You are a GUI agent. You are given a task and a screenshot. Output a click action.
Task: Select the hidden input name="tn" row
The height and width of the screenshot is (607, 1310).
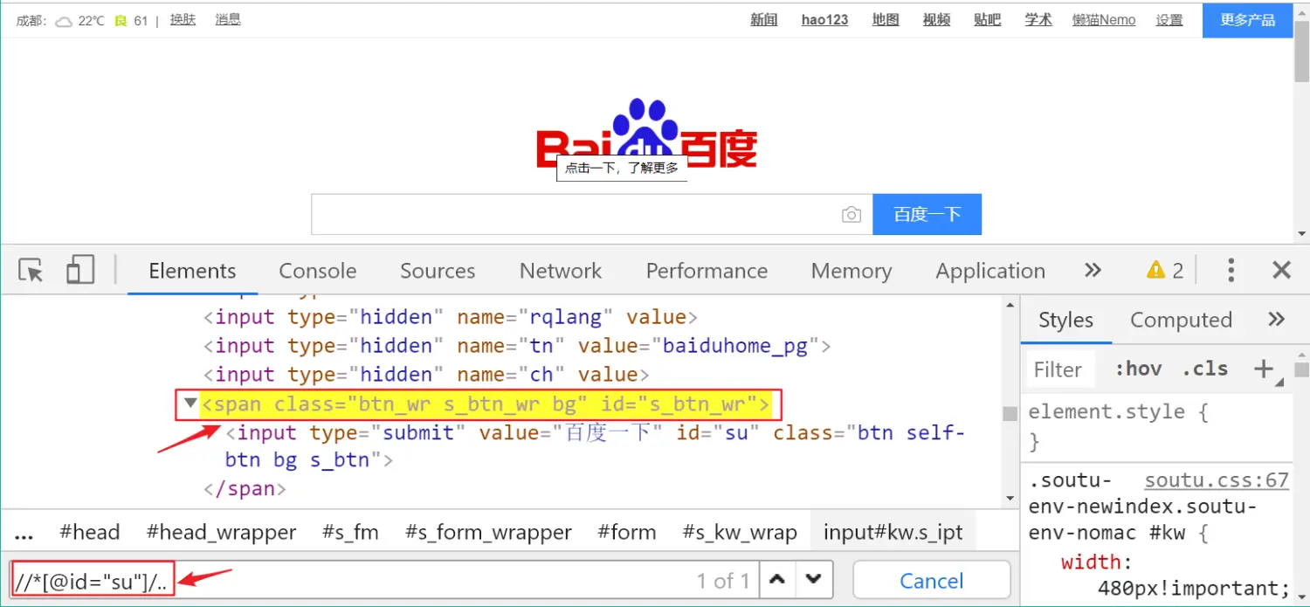pyautogui.click(x=517, y=346)
